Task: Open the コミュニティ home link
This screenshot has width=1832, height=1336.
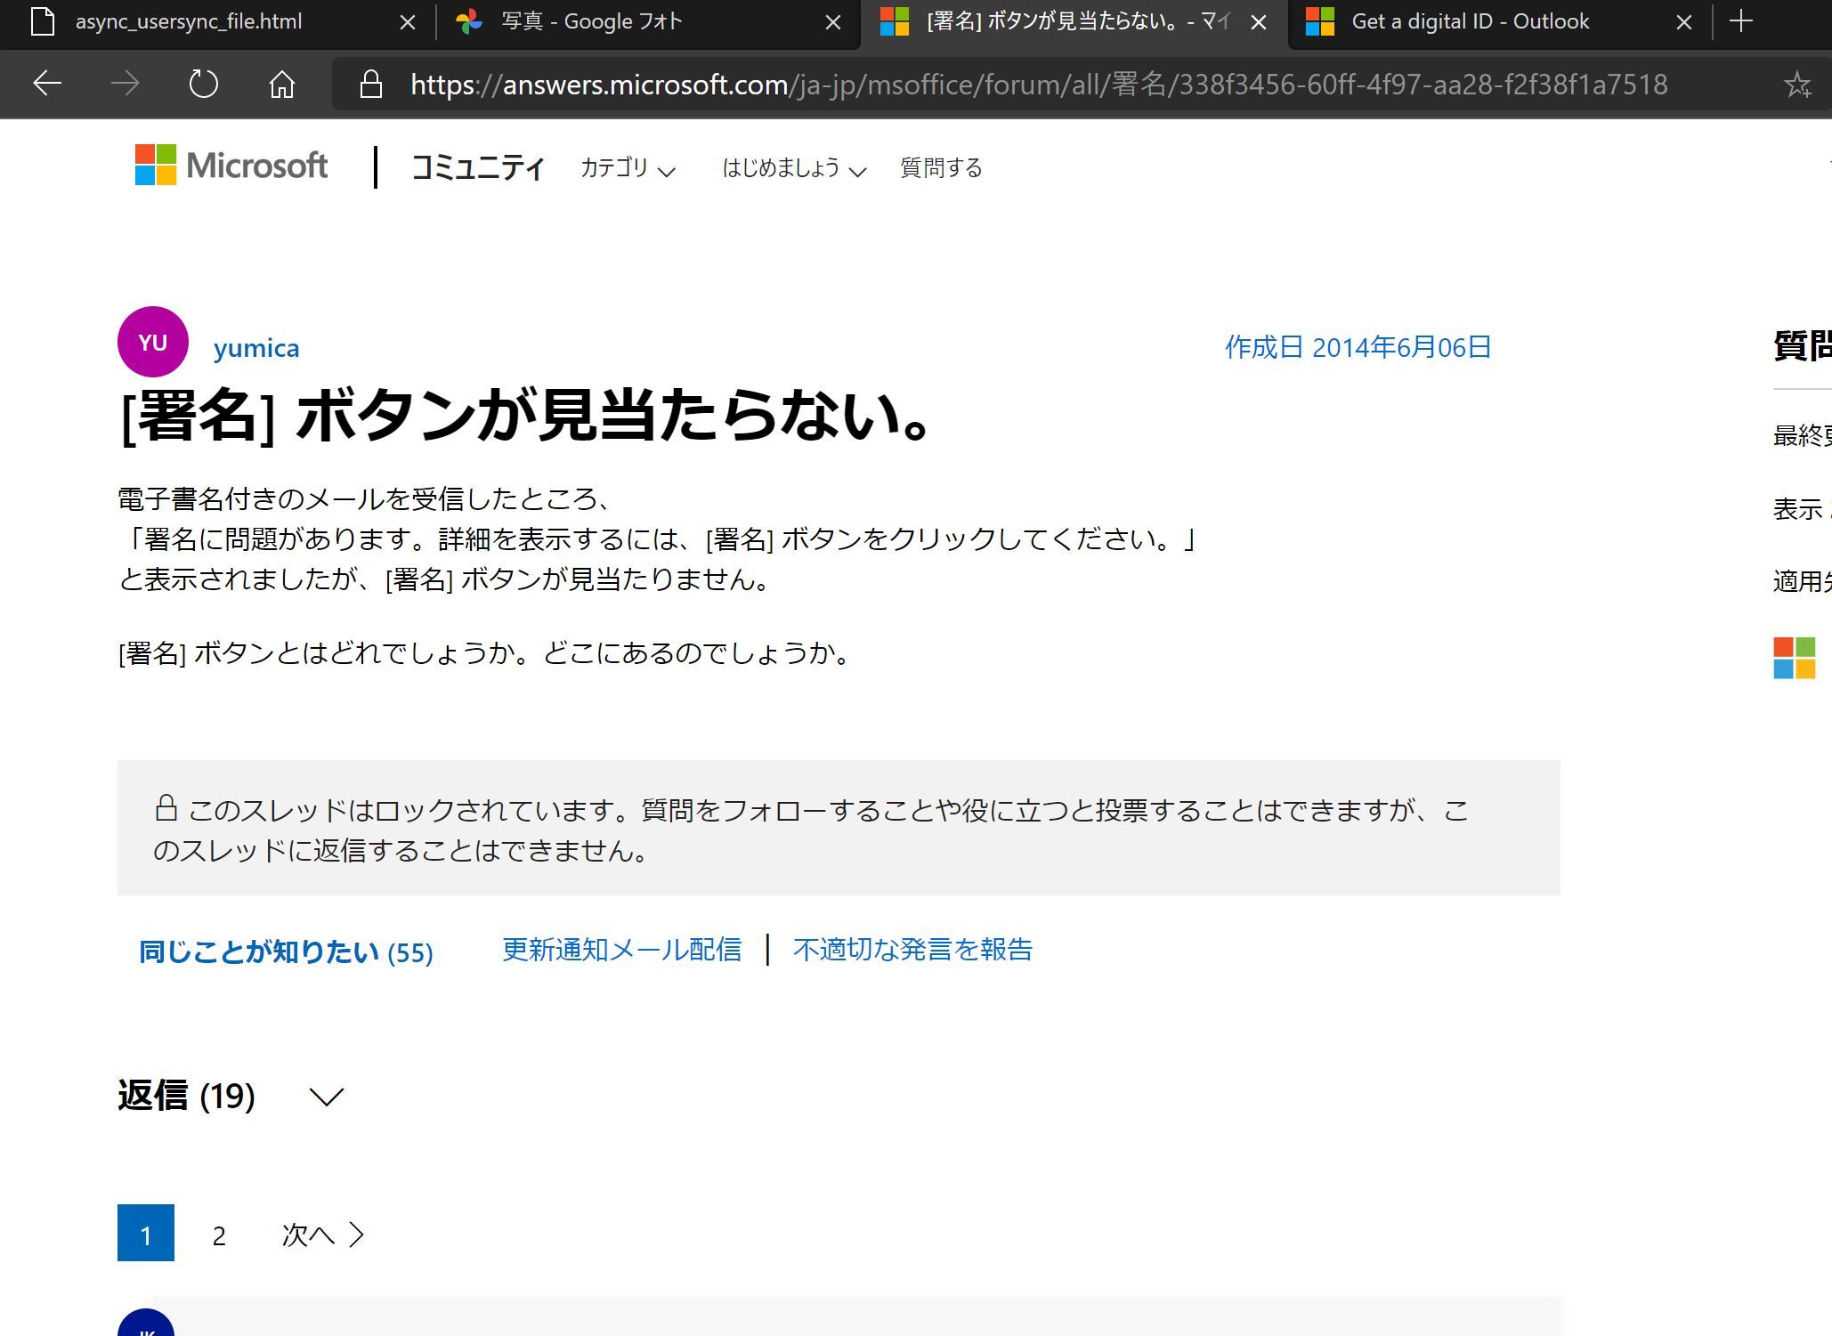Action: pyautogui.click(x=477, y=167)
